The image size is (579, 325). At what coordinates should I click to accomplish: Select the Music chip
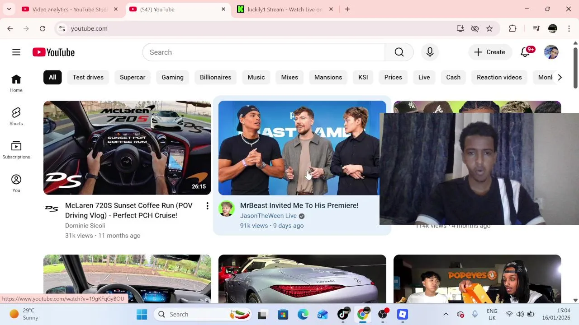point(256,77)
